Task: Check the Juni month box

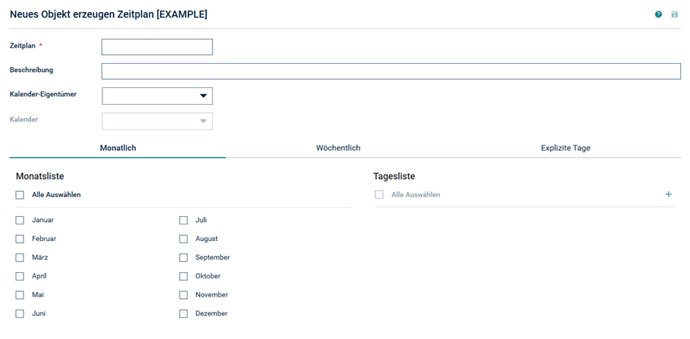Action: (20, 314)
